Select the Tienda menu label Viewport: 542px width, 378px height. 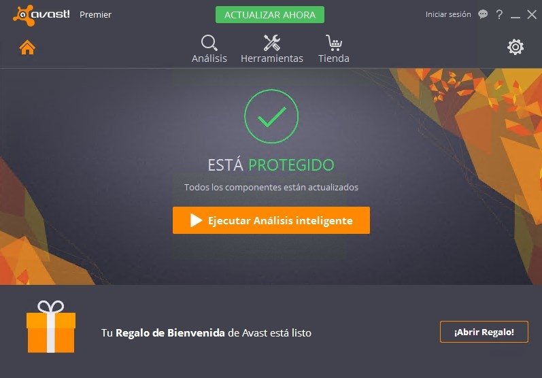[x=334, y=58]
